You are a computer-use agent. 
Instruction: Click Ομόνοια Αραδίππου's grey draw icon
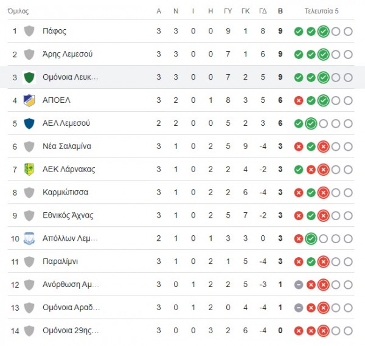[x=299, y=308]
